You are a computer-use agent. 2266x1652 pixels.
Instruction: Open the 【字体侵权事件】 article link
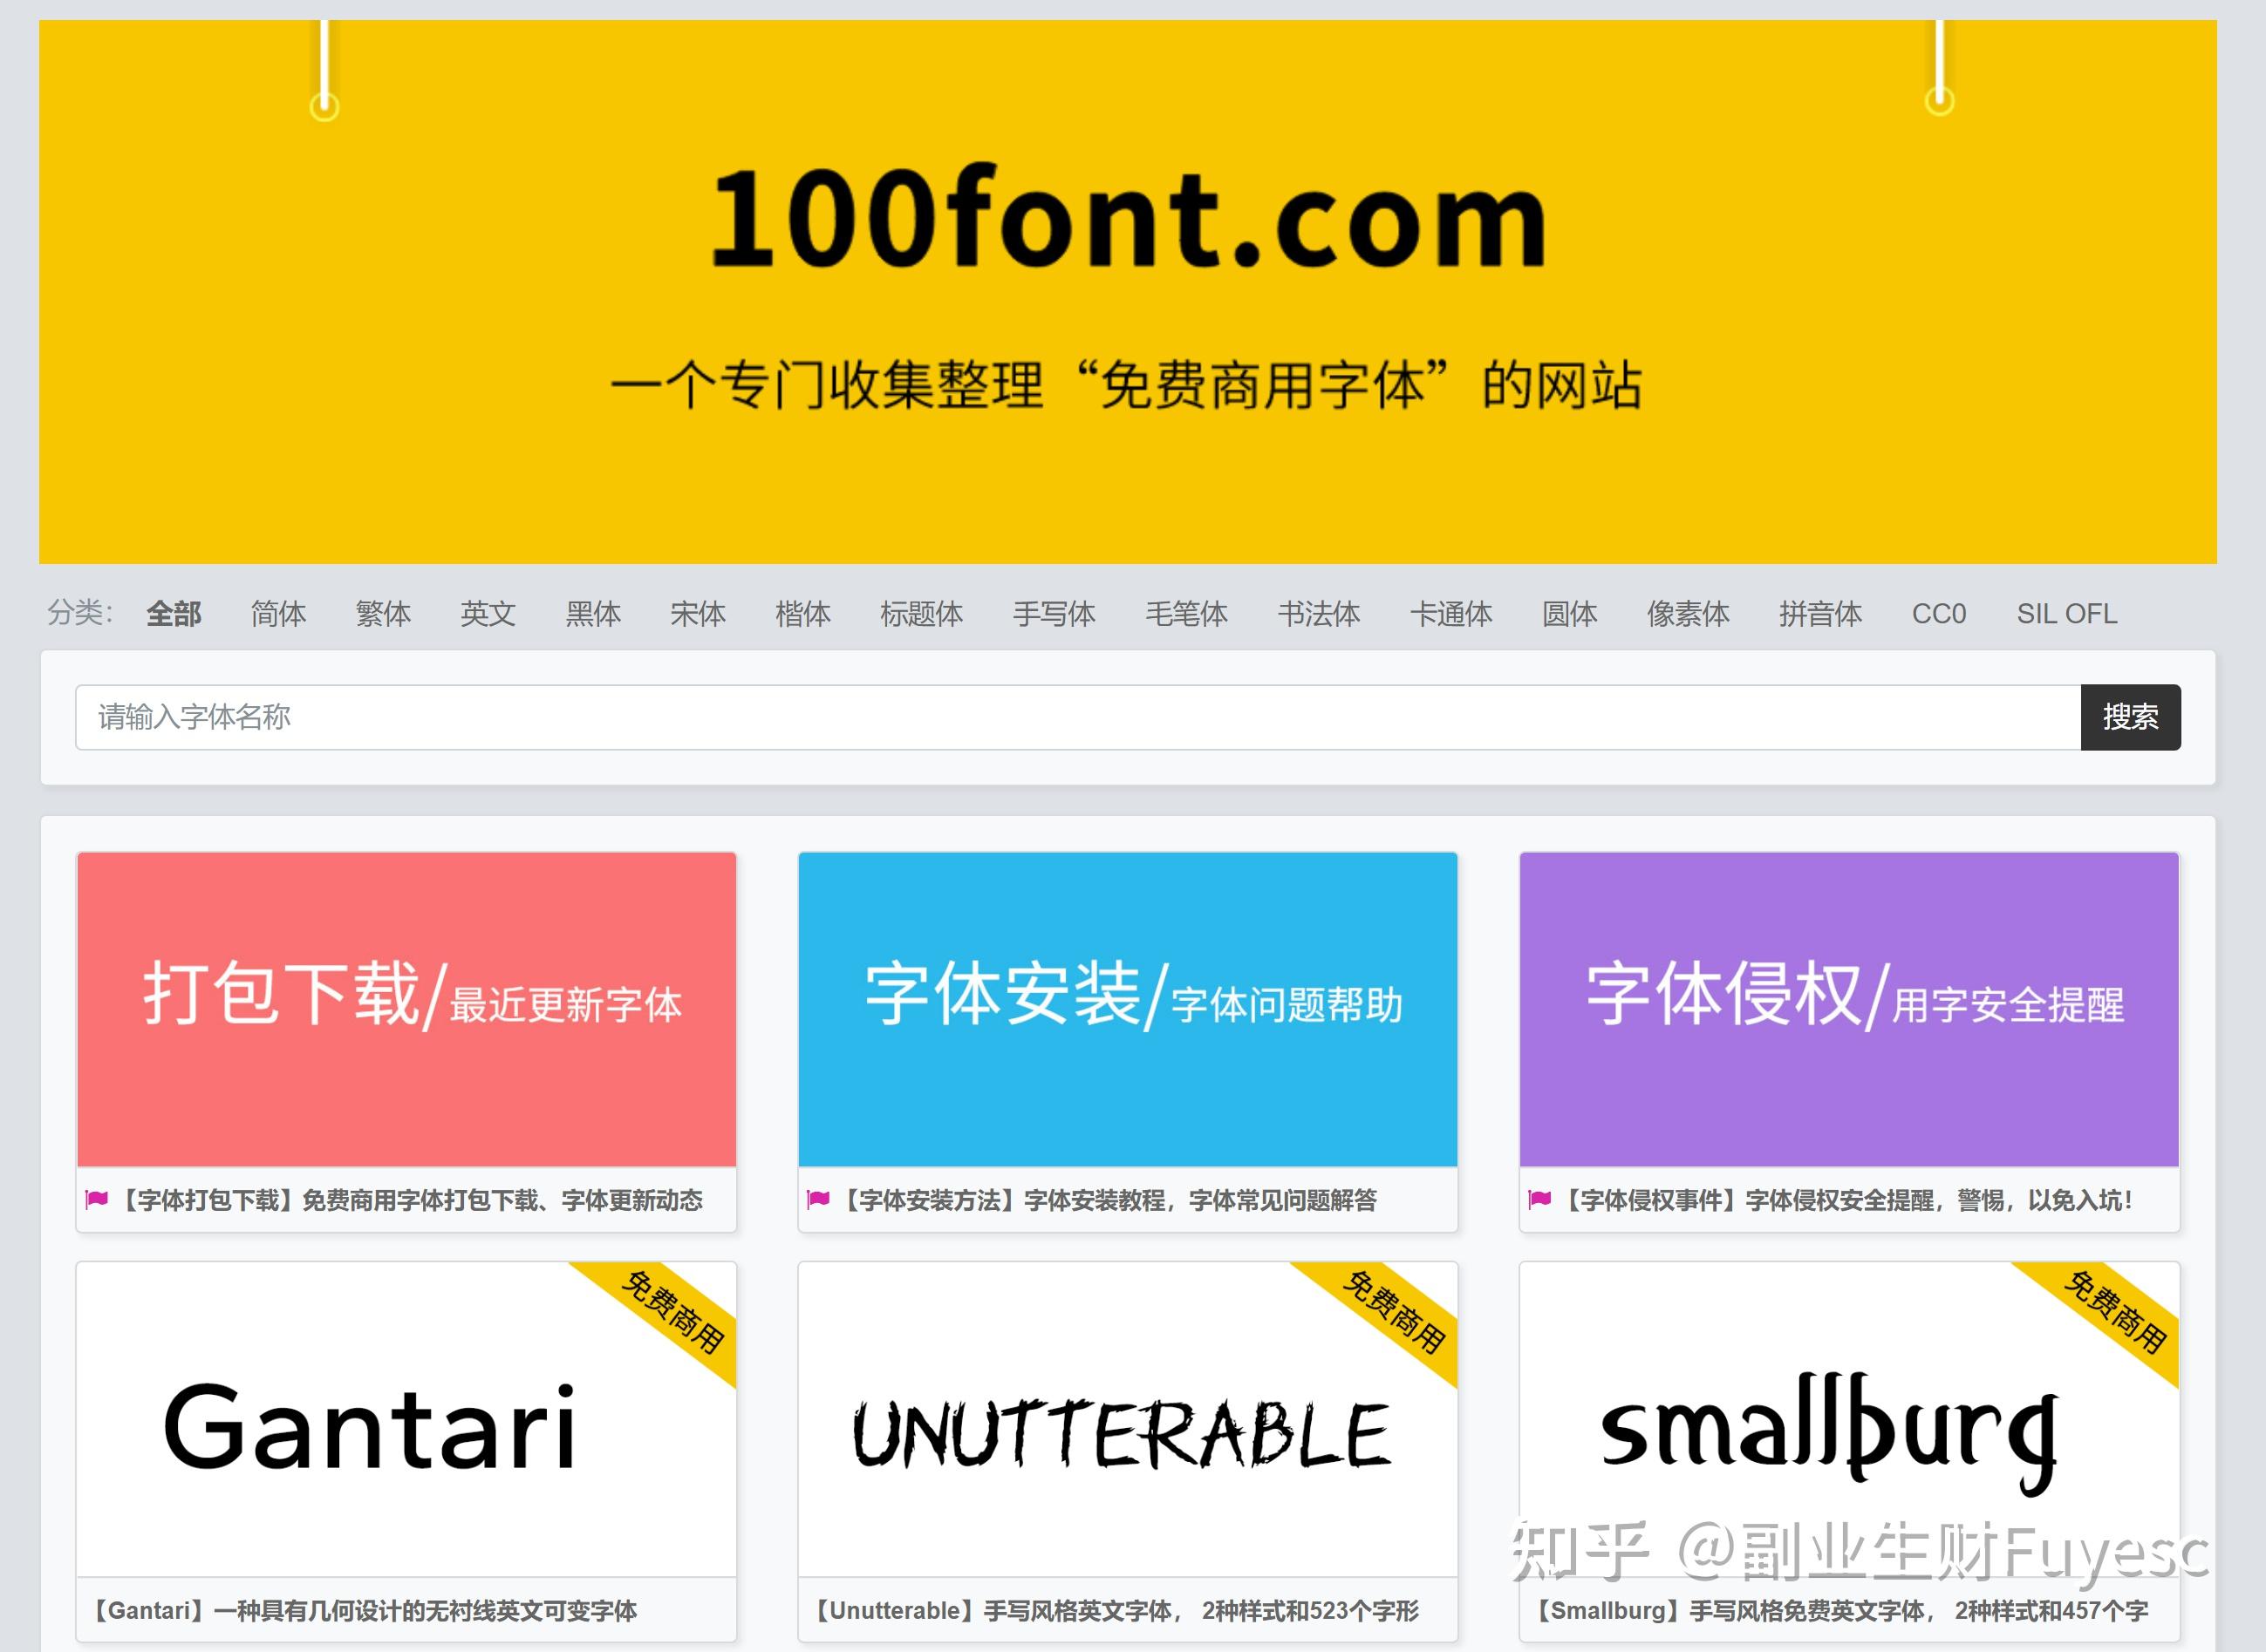(1846, 1200)
